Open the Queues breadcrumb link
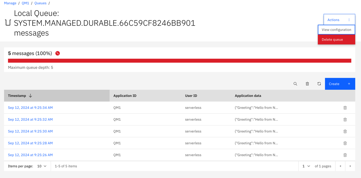The height and width of the screenshot is (178, 361). [x=40, y=3]
